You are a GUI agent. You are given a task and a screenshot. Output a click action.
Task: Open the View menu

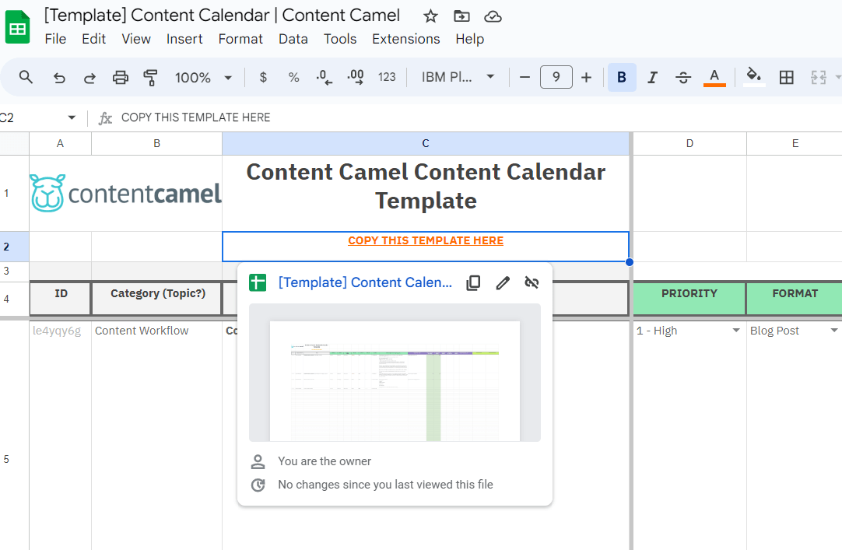coord(136,39)
